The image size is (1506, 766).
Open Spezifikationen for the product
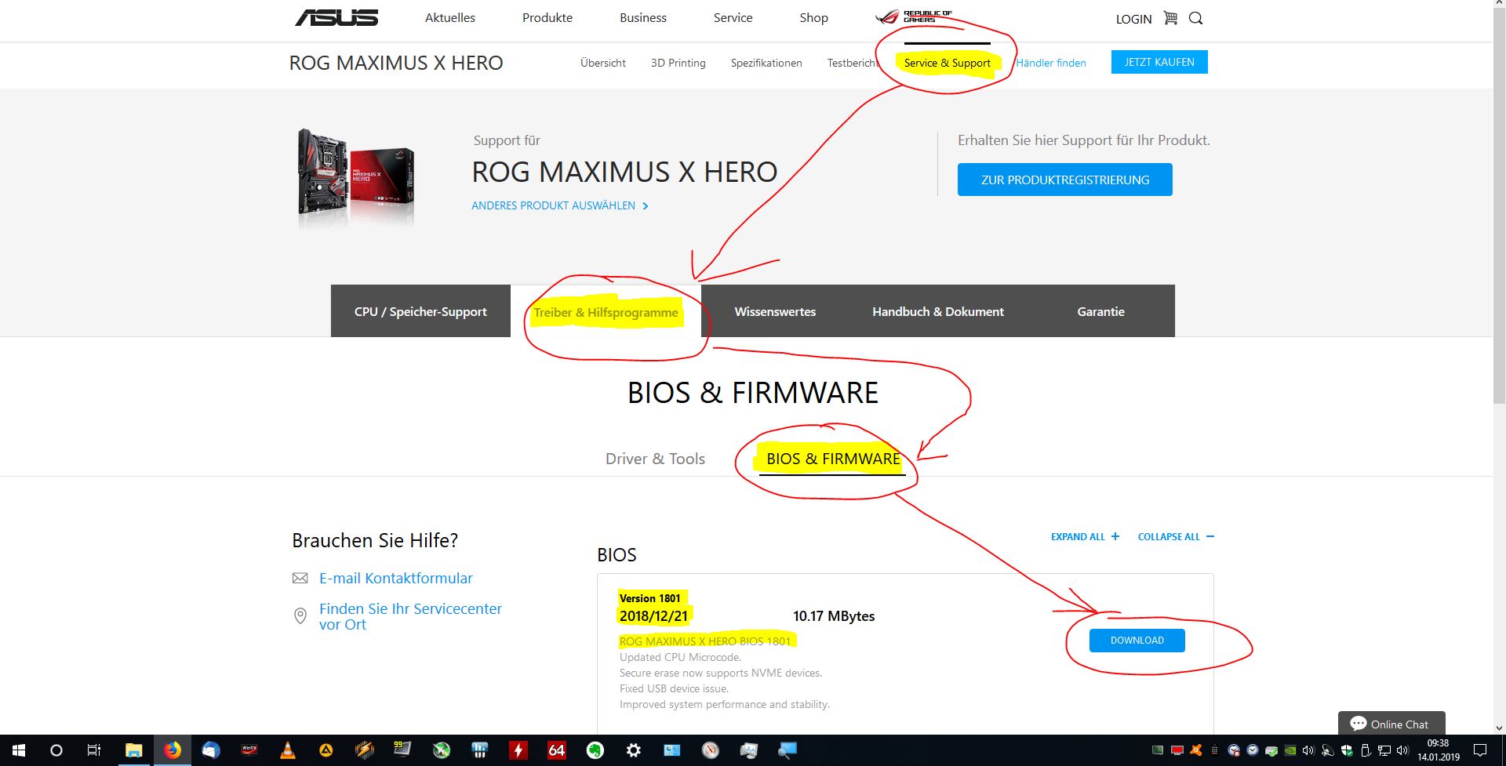(x=766, y=63)
